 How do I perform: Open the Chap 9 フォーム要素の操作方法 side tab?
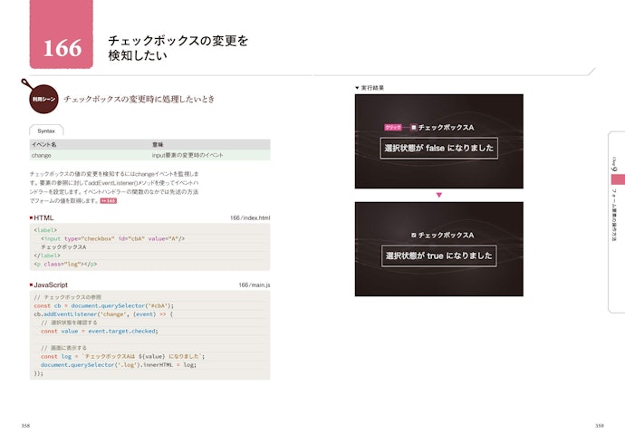616,222
